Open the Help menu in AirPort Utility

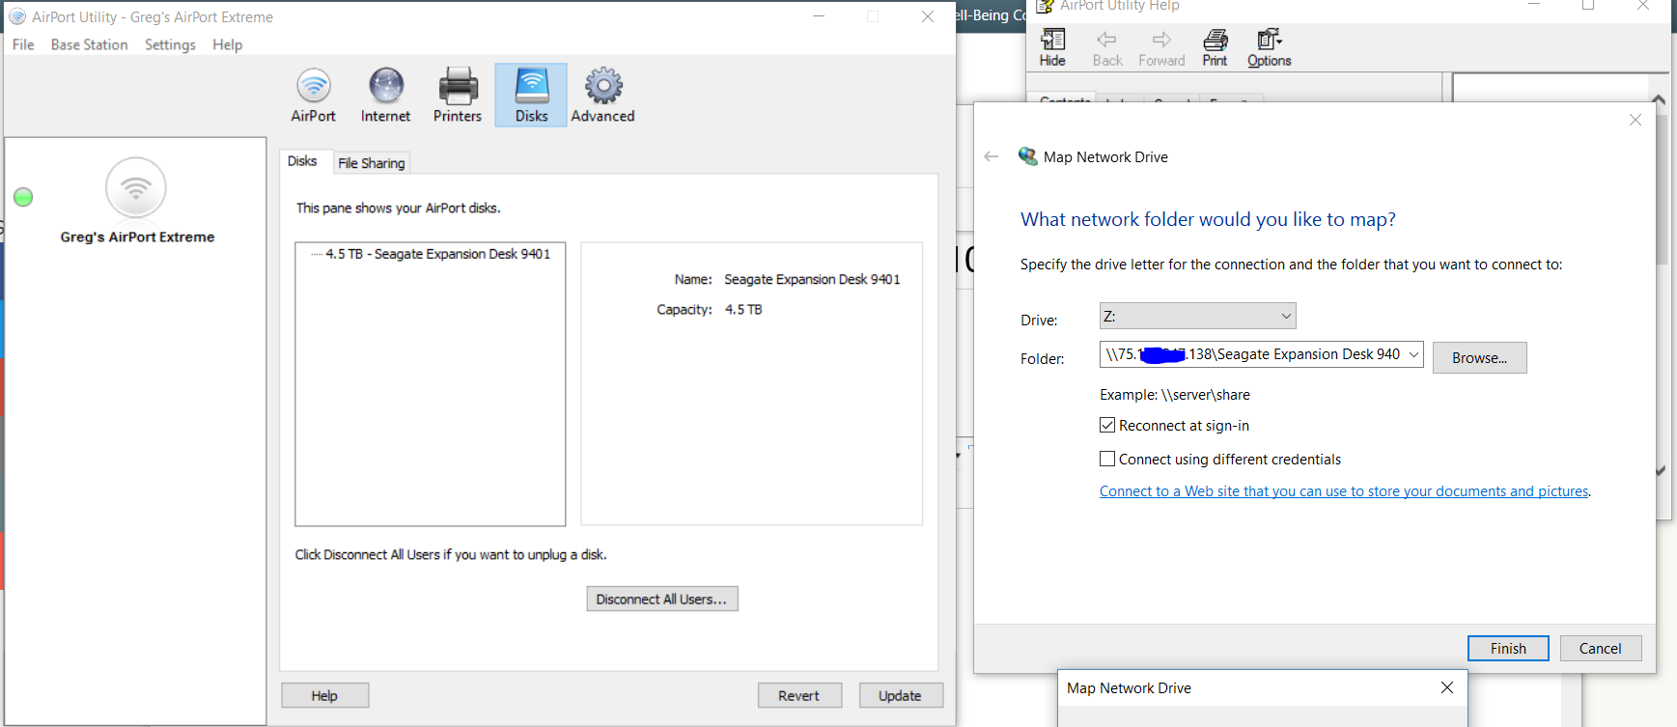pyautogui.click(x=227, y=44)
